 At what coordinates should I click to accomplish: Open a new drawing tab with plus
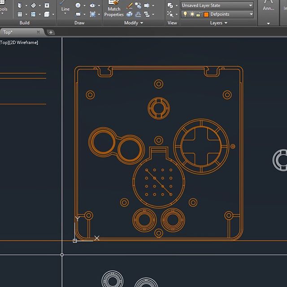pyautogui.click(x=51, y=32)
